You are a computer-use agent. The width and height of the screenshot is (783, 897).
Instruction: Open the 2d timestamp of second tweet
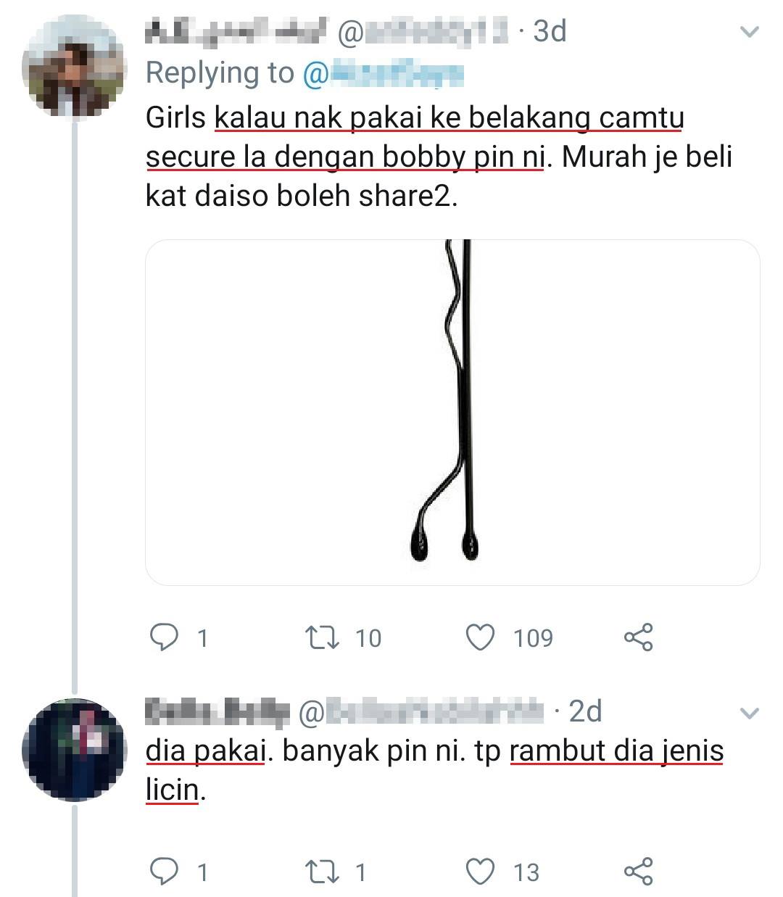(x=585, y=713)
